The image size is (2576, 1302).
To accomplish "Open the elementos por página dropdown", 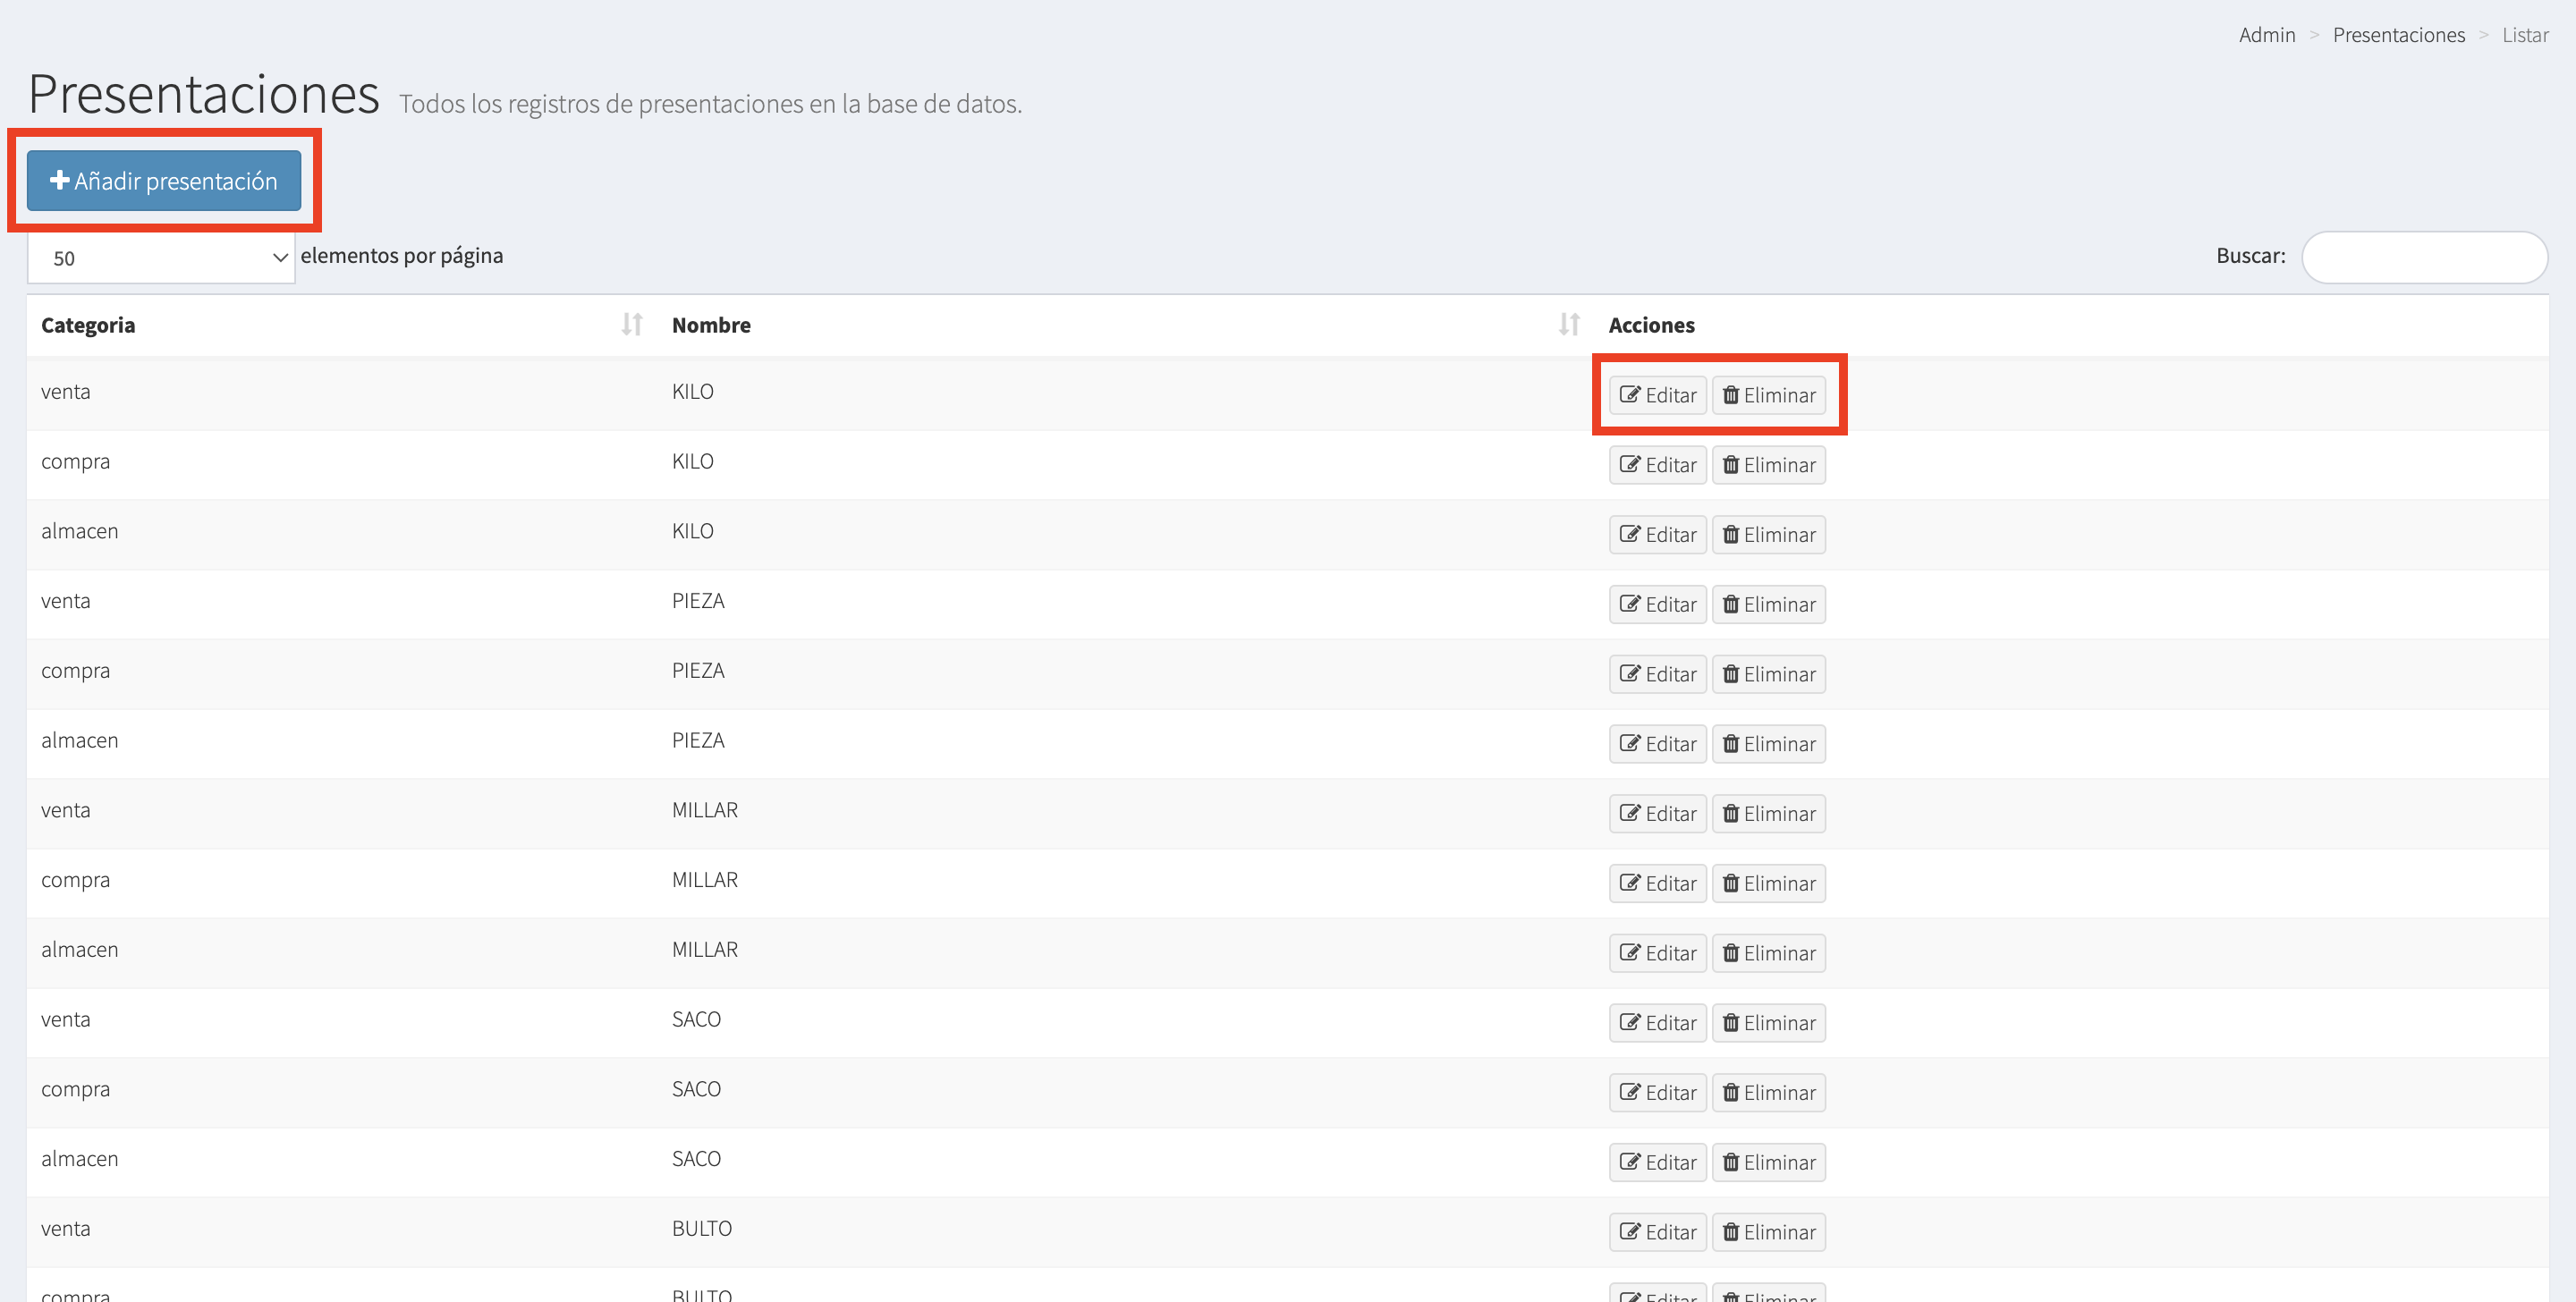I will (x=160, y=258).
